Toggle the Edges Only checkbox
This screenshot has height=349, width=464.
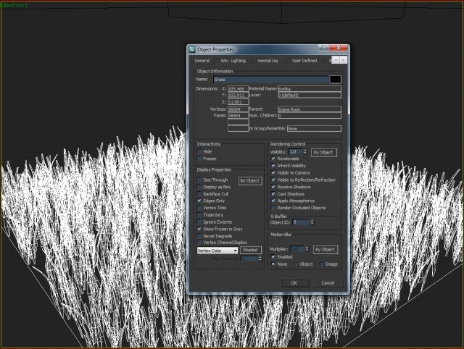[x=199, y=201]
